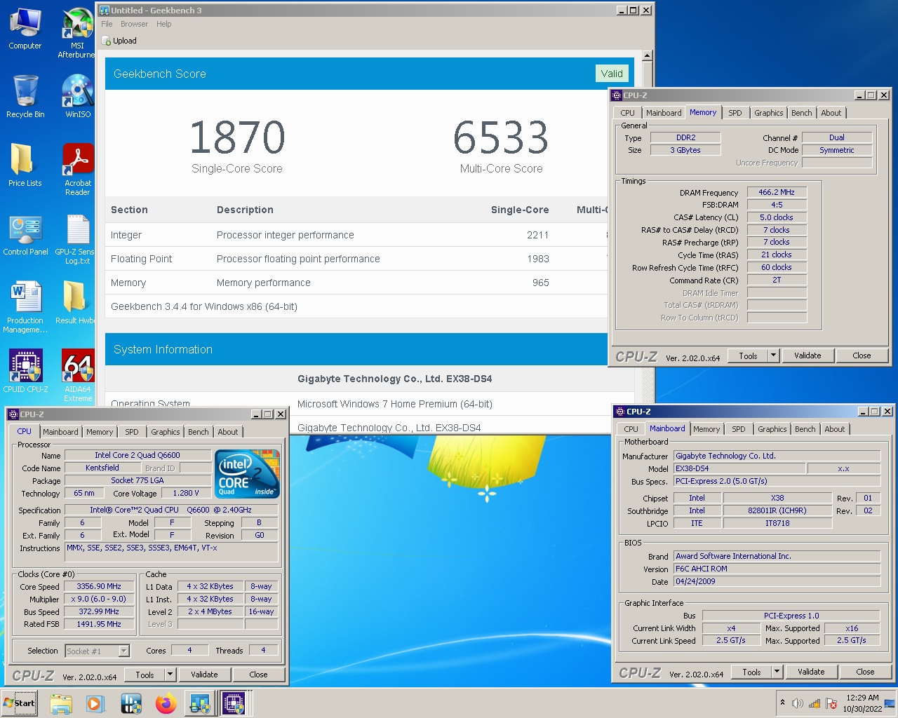Image resolution: width=898 pixels, height=718 pixels.
Task: Open Windows Media Player from the taskbar
Action: [x=95, y=703]
